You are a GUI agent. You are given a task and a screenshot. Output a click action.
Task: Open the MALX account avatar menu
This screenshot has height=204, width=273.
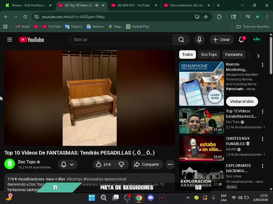pyautogui.click(x=257, y=40)
